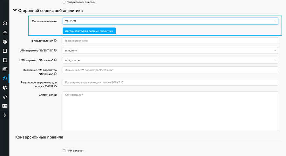Click the Список целей text area
286x156 pixels.
coord(170,111)
